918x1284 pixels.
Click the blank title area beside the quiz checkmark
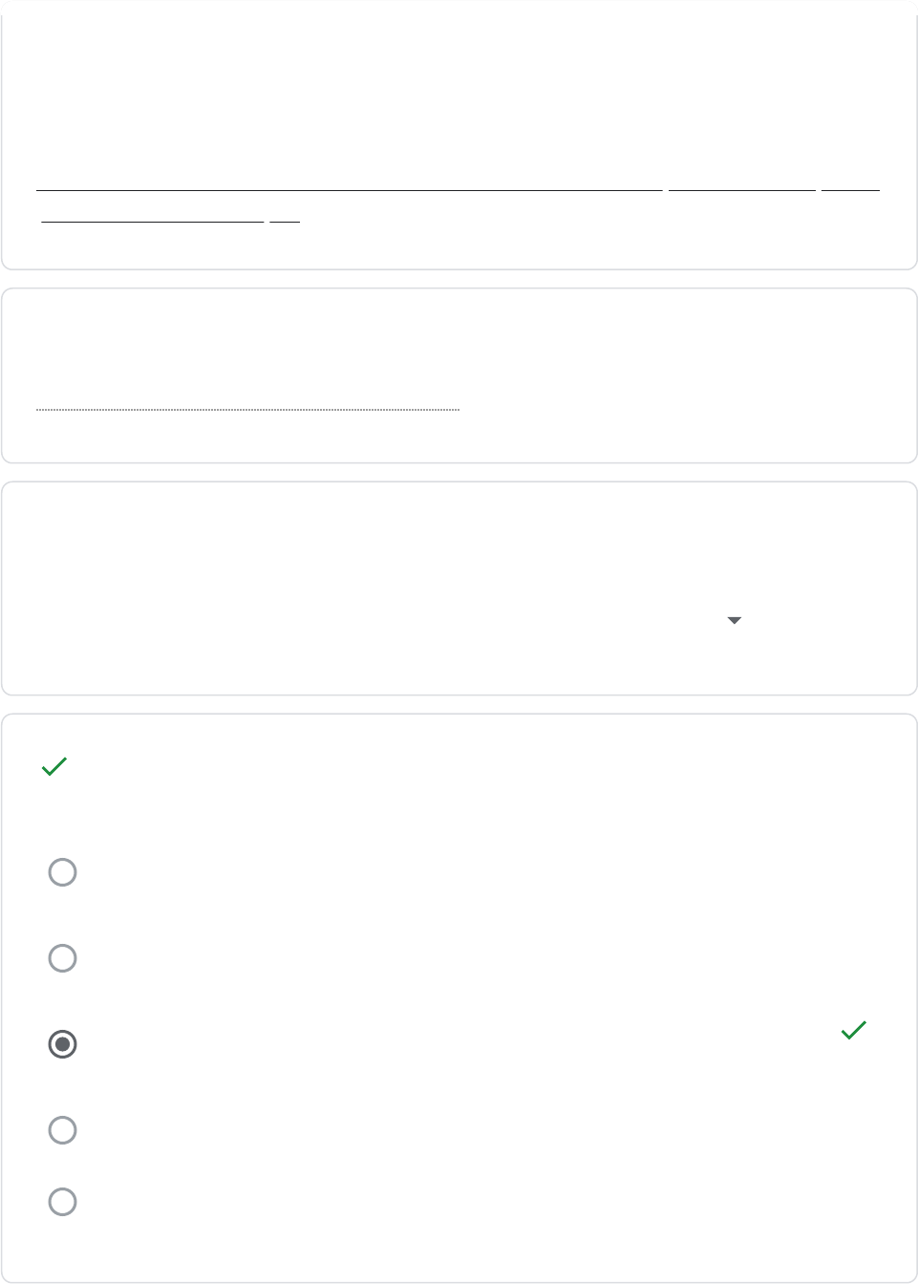point(459,767)
